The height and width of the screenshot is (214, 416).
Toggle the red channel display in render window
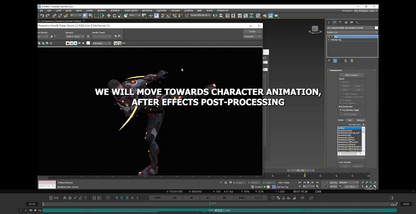click(68, 43)
